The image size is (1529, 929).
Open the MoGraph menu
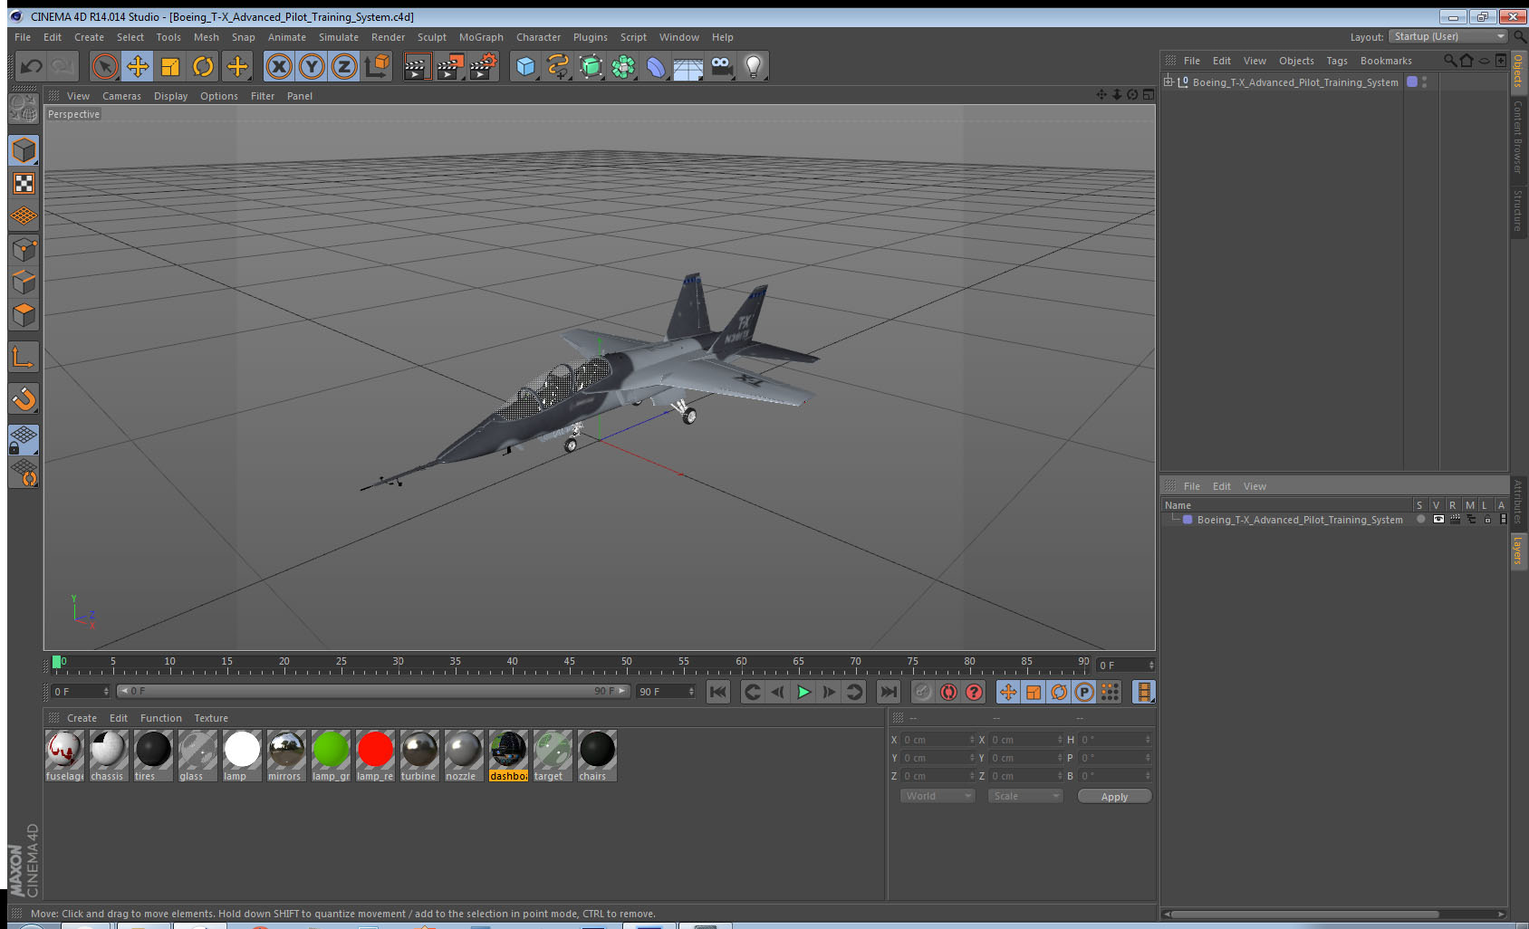(x=481, y=37)
